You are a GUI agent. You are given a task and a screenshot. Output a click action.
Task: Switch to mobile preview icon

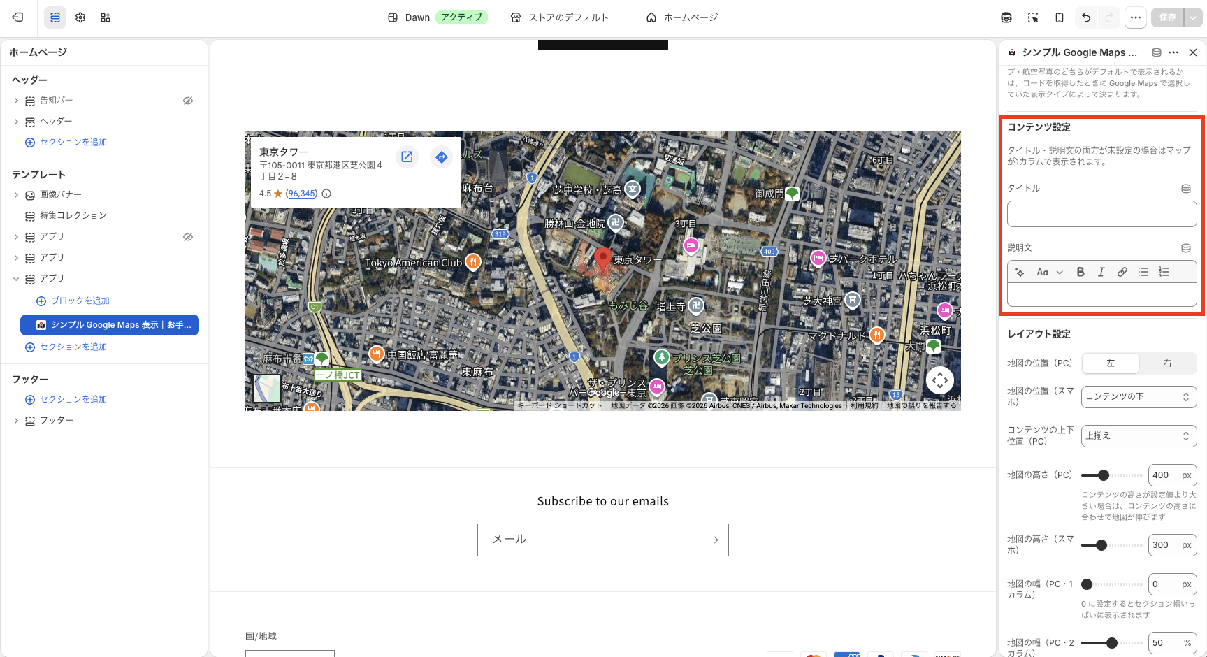click(1060, 17)
